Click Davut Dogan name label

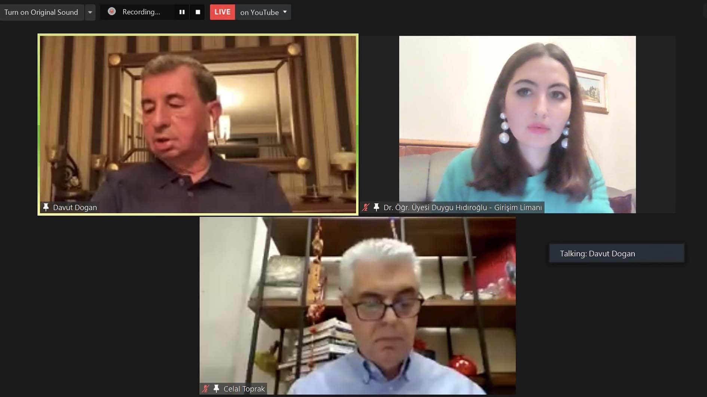[x=75, y=208]
